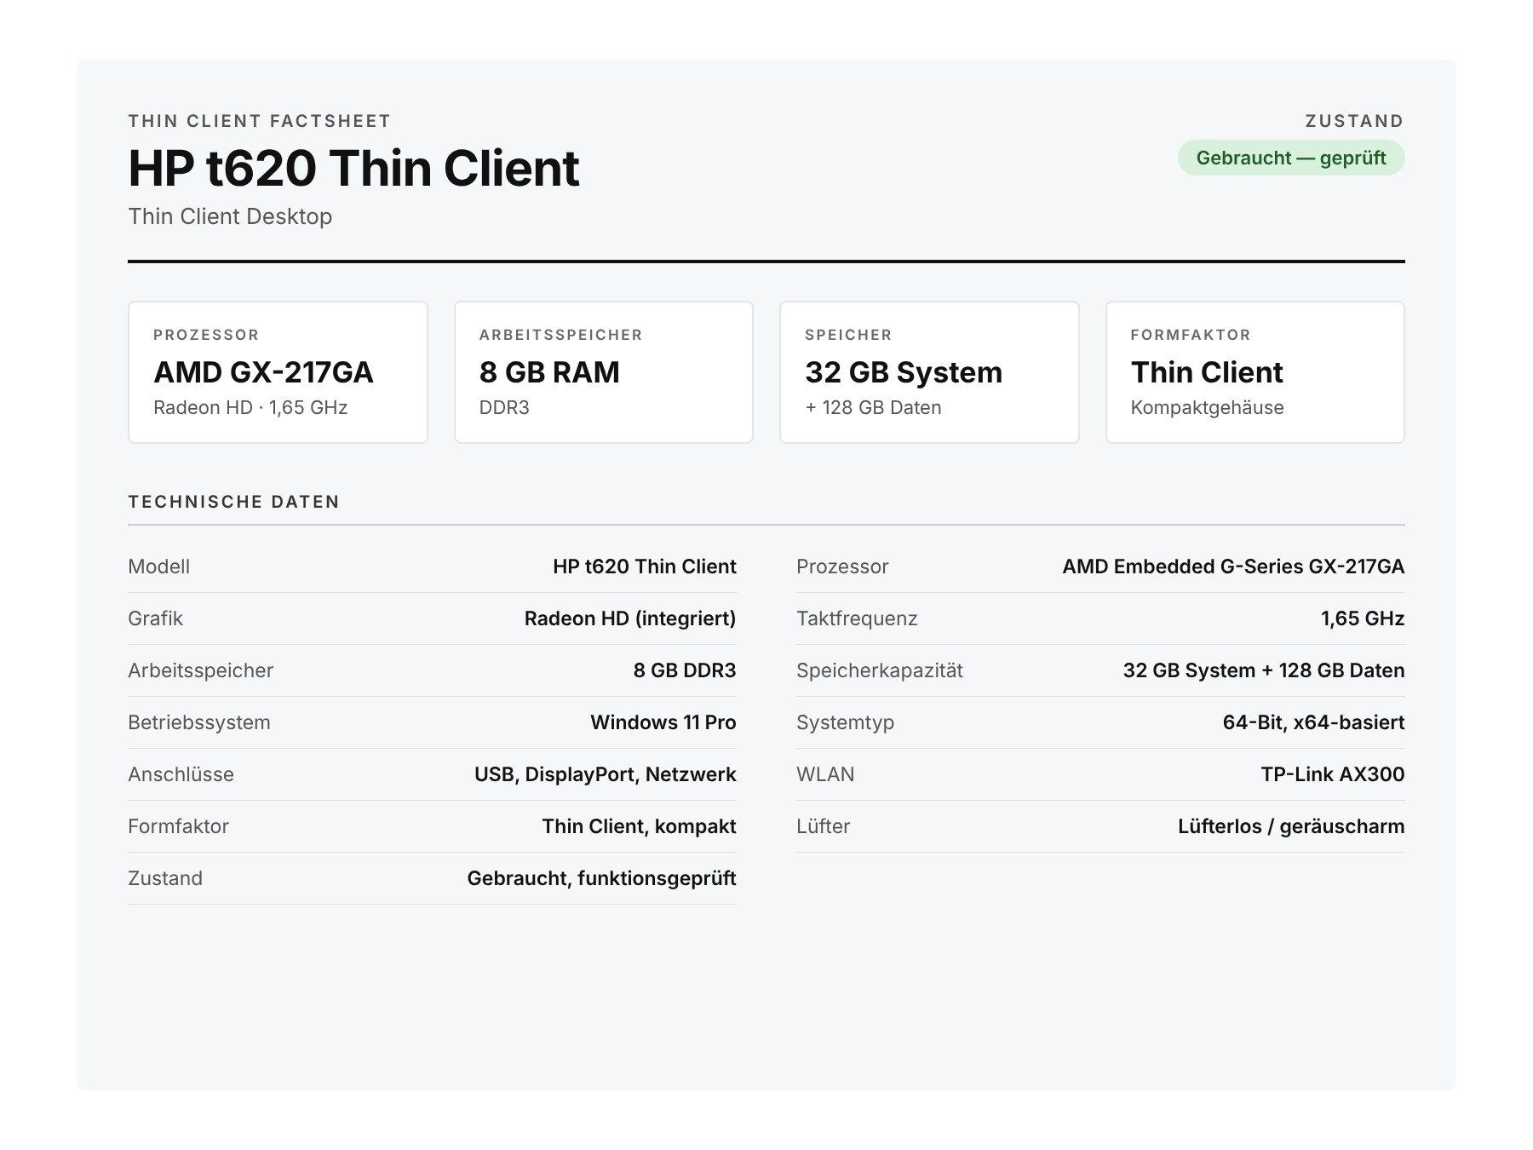
Task: Click the '+ 128 GB Daten' card subtext
Action: pos(873,407)
